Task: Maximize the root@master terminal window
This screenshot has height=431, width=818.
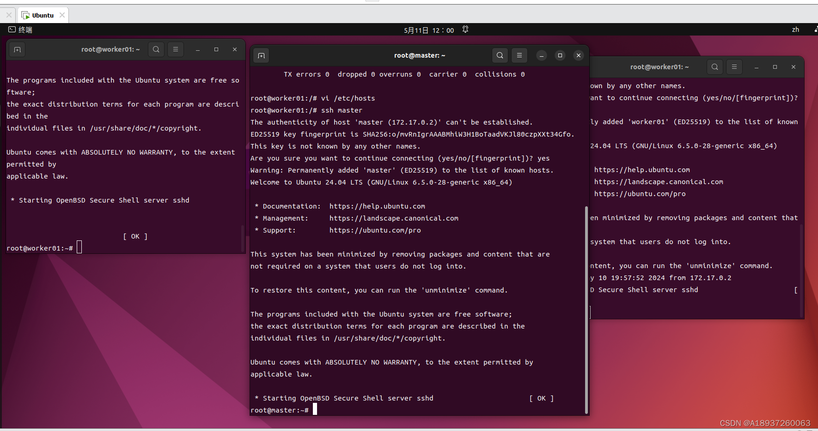Action: 560,55
